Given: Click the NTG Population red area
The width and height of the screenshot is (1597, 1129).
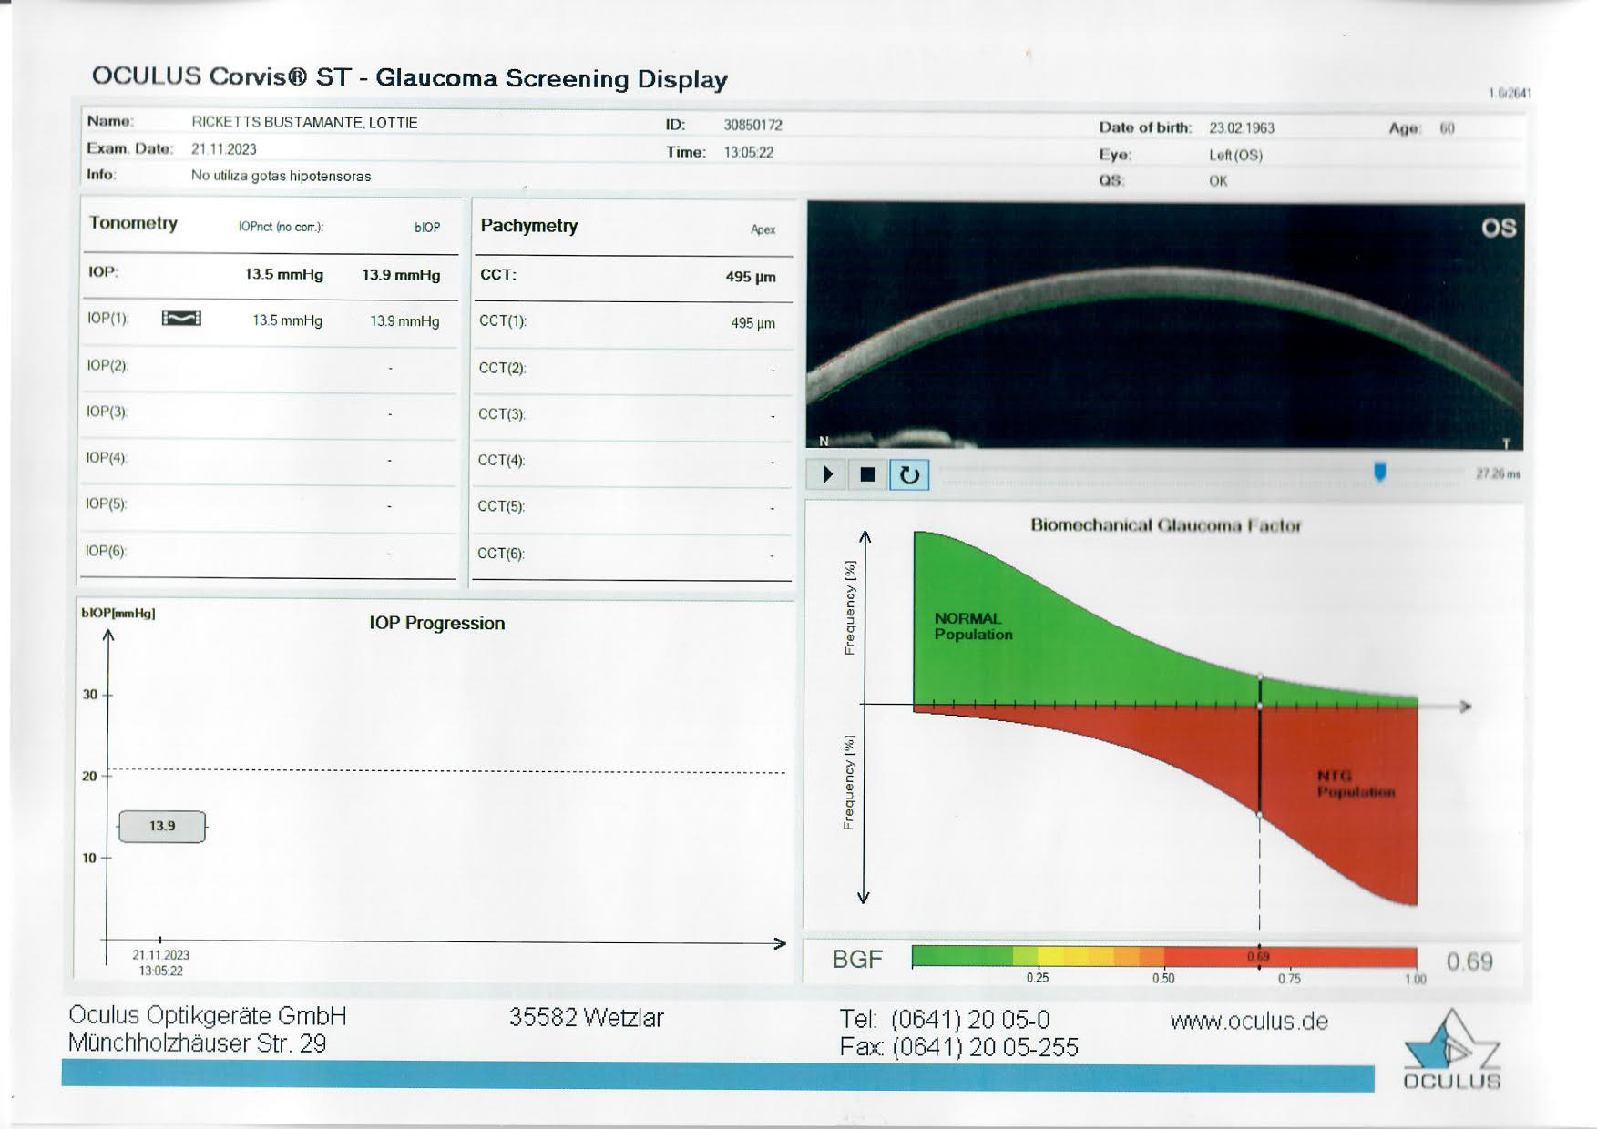Looking at the screenshot, I should pyautogui.click(x=1355, y=784).
